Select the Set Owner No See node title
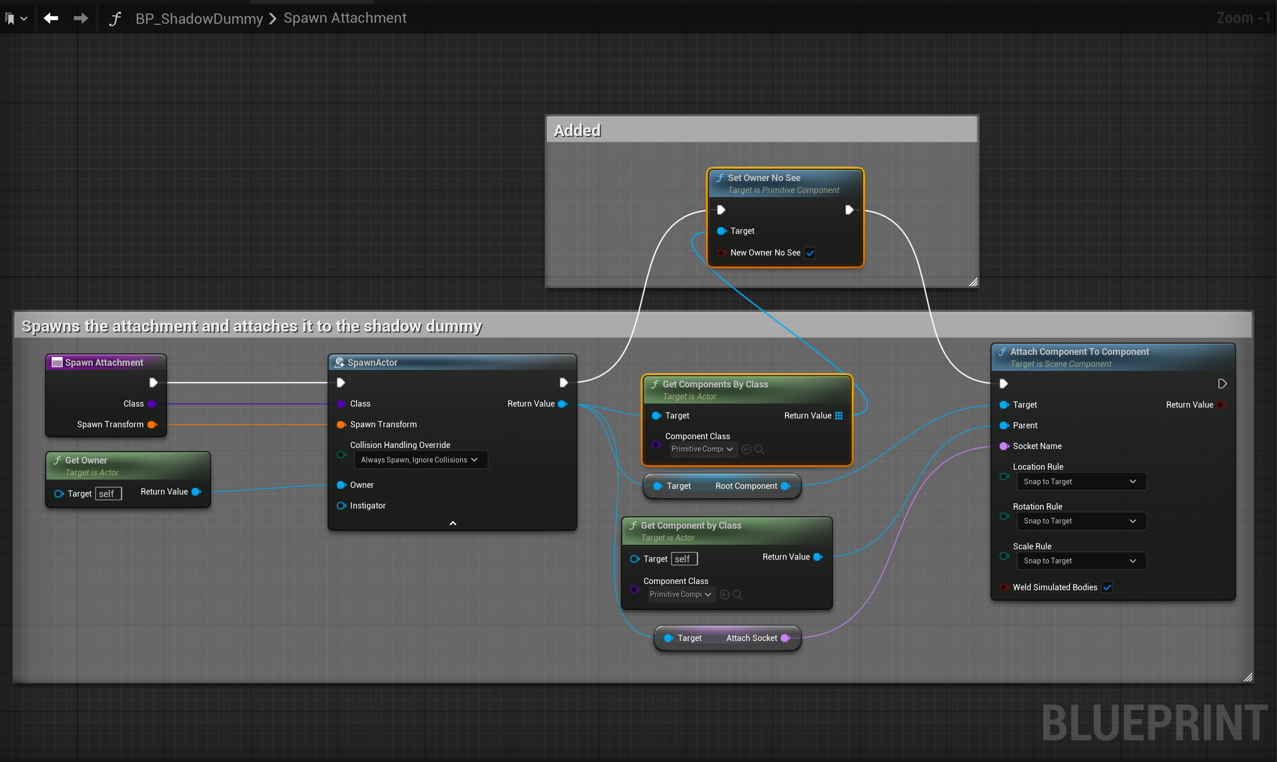The height and width of the screenshot is (762, 1277). (x=764, y=178)
